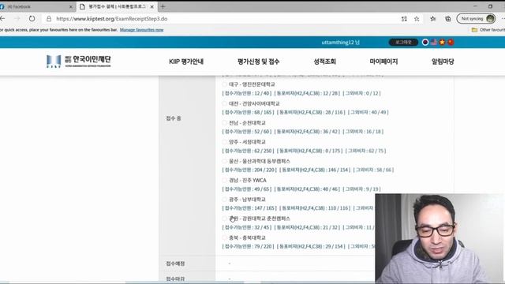This screenshot has width=505, height=284.
Task: Click the webcam video overlay
Action: click(440, 238)
